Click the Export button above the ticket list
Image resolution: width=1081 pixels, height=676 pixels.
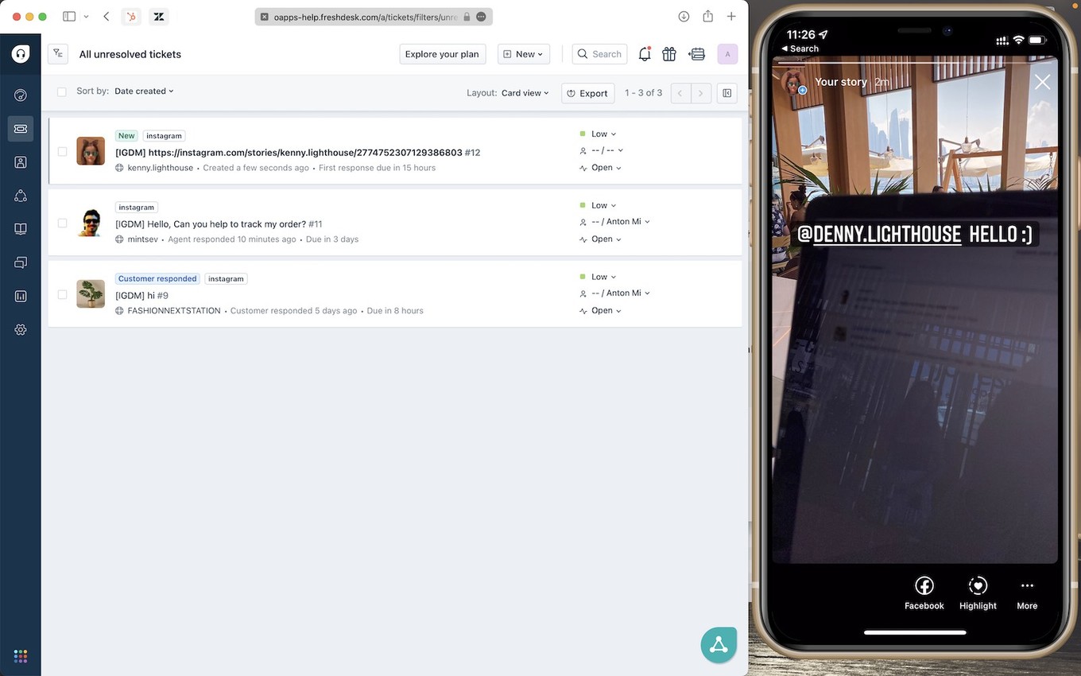pos(587,93)
